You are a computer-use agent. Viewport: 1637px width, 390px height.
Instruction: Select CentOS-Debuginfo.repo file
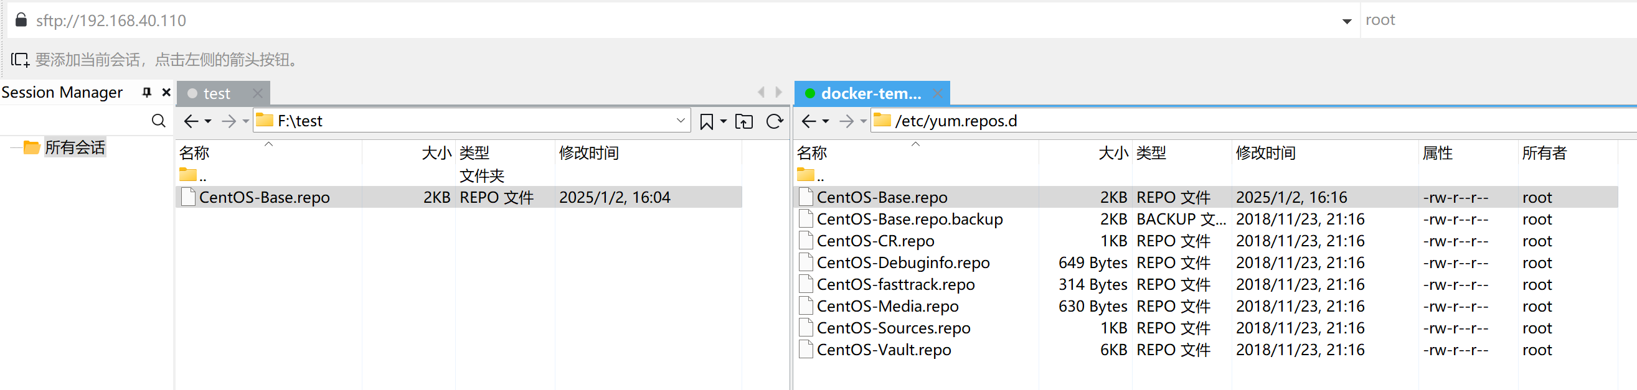tap(1206, 262)
